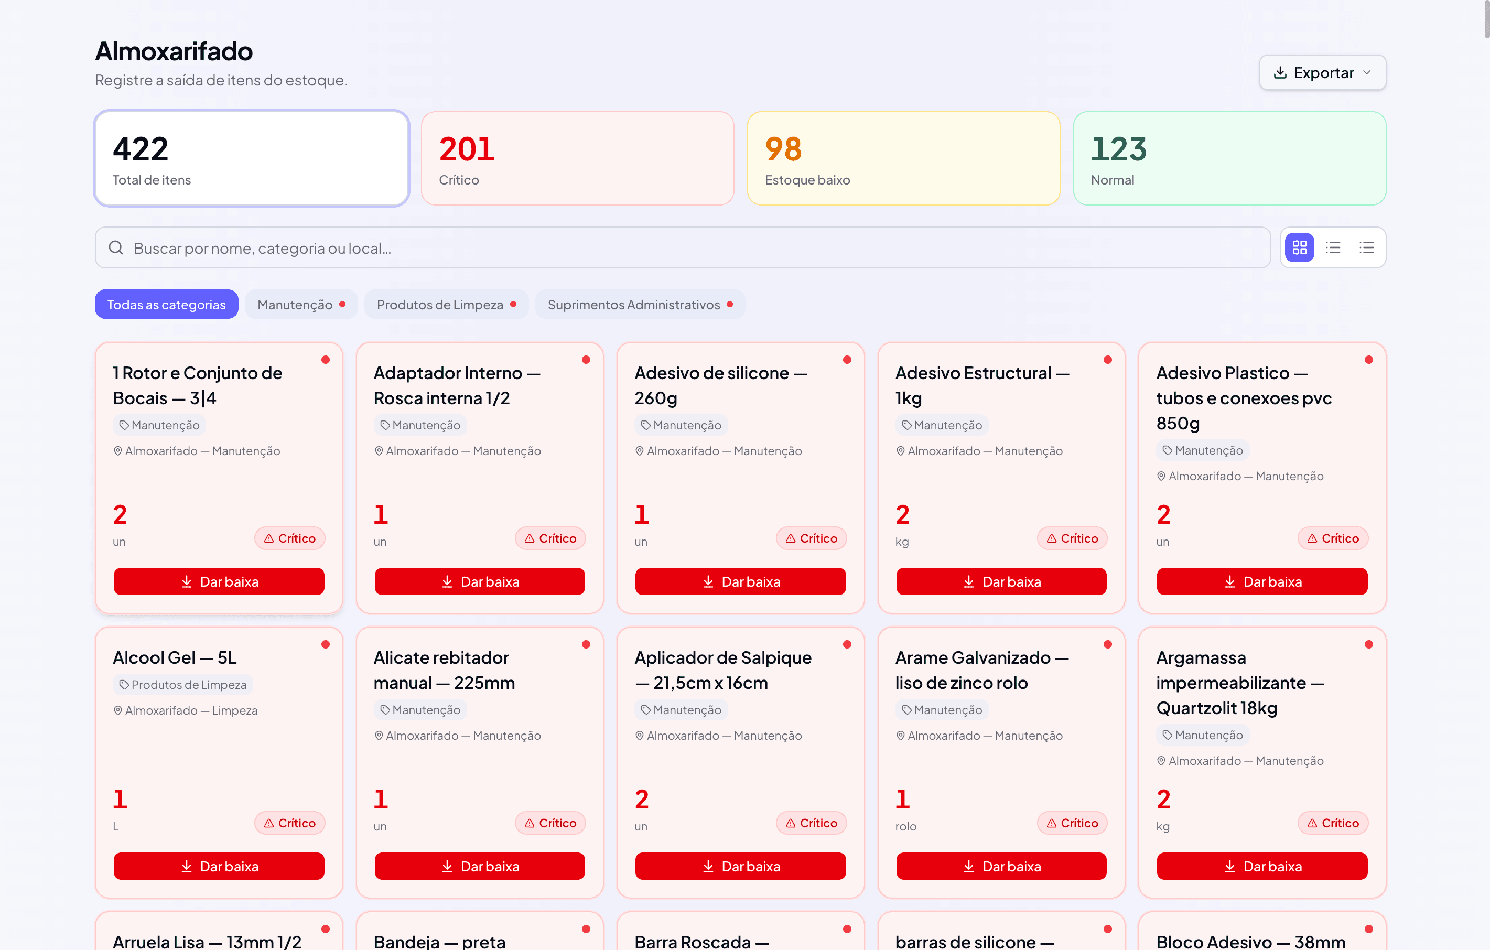Click location pin icon on Argamassa impermeabilizante card
The width and height of the screenshot is (1490, 950).
pyautogui.click(x=1161, y=761)
